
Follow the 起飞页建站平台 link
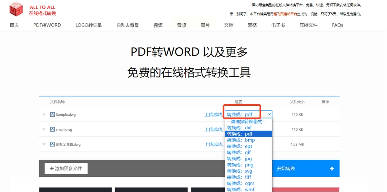pyautogui.click(x=285, y=14)
